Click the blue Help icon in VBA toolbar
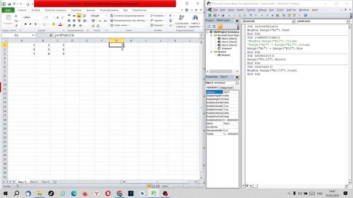The height and width of the screenshot is (198, 353). [306, 15]
